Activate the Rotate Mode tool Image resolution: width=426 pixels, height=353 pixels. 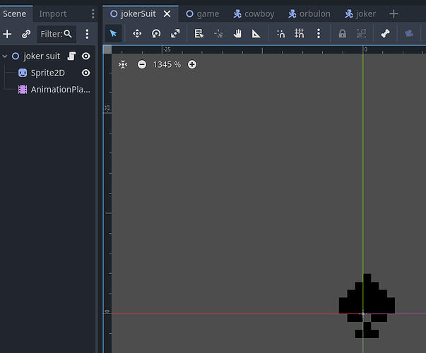(156, 34)
